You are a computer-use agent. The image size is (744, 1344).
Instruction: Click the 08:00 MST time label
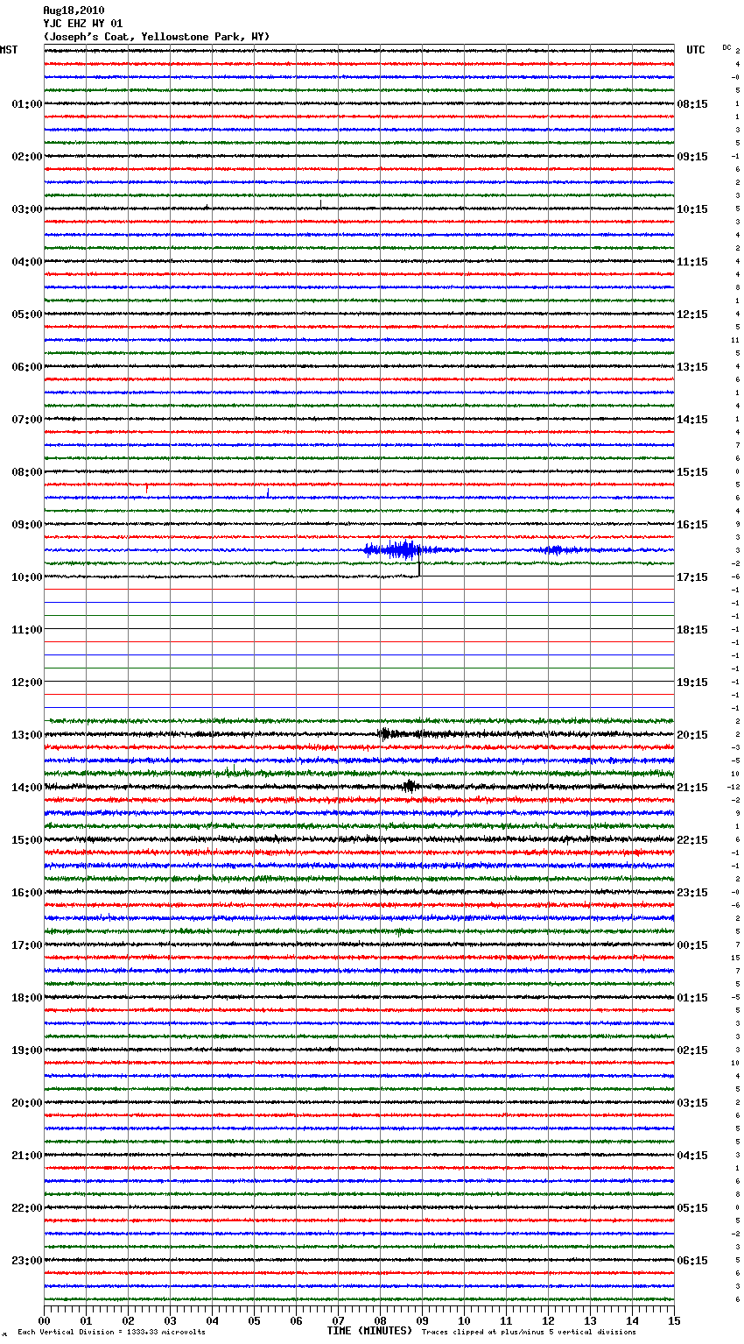[27, 472]
